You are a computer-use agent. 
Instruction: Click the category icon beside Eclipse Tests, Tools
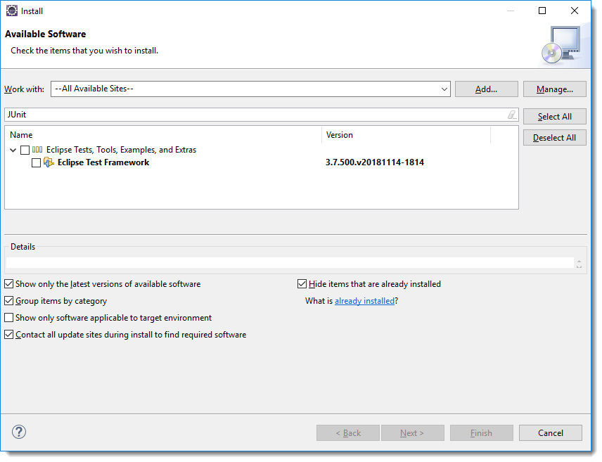coord(37,149)
